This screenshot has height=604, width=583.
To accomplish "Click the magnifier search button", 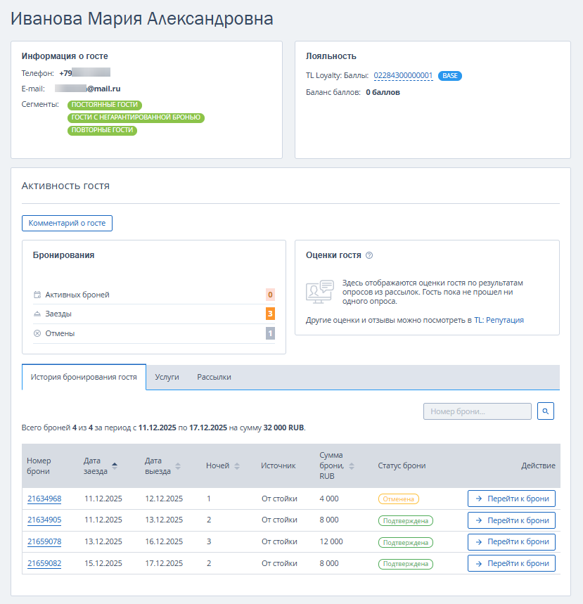I will click(x=546, y=411).
